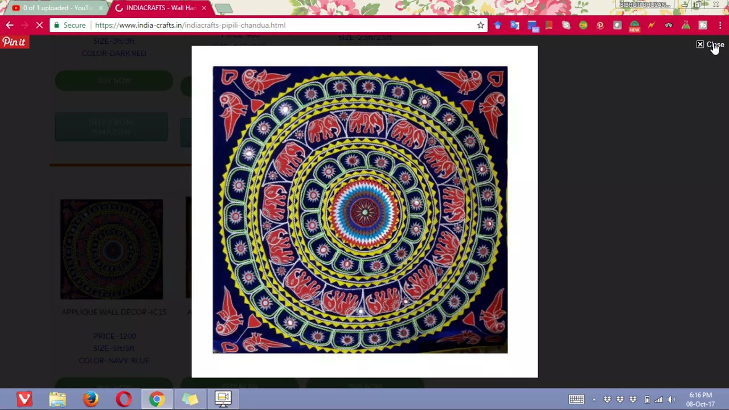This screenshot has height=410, width=729.
Task: Switch to Chrome in the taskbar
Action: (x=157, y=399)
